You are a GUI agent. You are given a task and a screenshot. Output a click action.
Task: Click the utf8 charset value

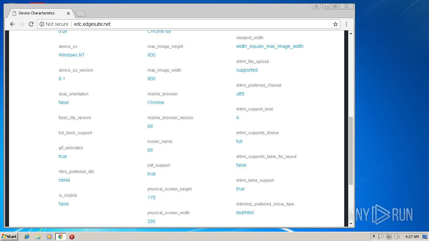pos(240,94)
